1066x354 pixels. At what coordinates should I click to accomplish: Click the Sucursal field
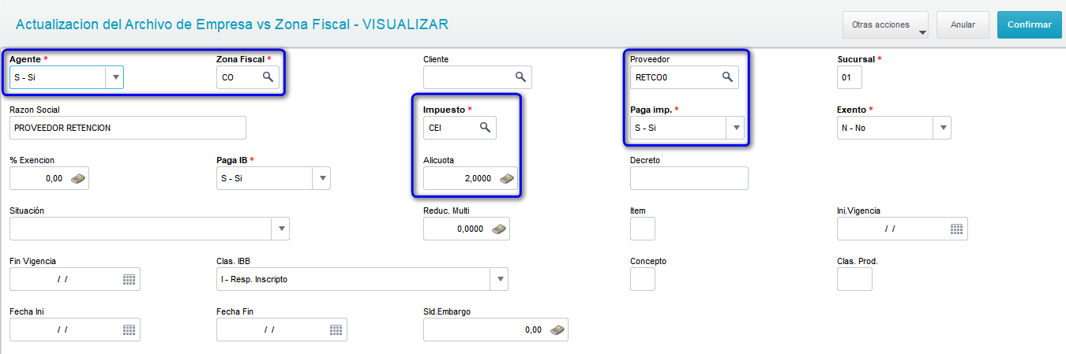tap(850, 77)
